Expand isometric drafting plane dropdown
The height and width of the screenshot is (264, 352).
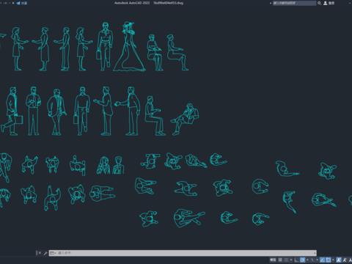(317, 260)
